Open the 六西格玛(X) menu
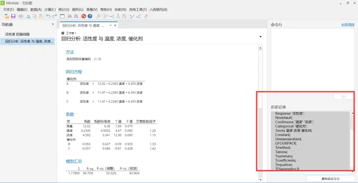This screenshot has width=358, height=183. 158,9
